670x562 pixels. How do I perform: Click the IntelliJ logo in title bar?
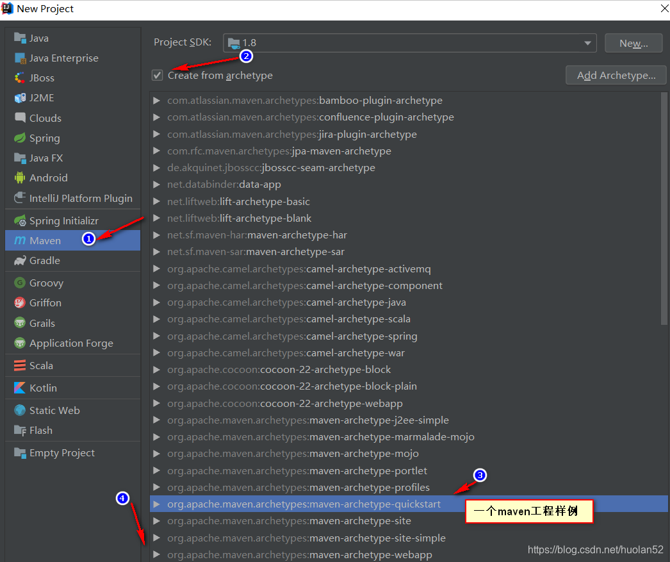click(7, 8)
